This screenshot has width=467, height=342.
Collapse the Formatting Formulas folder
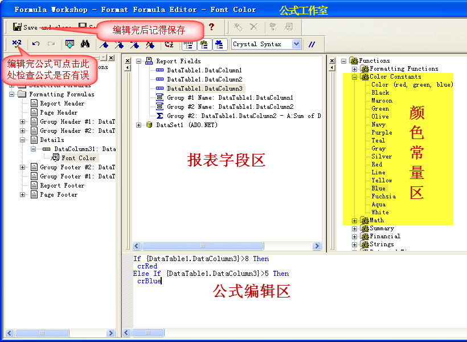click(x=11, y=94)
